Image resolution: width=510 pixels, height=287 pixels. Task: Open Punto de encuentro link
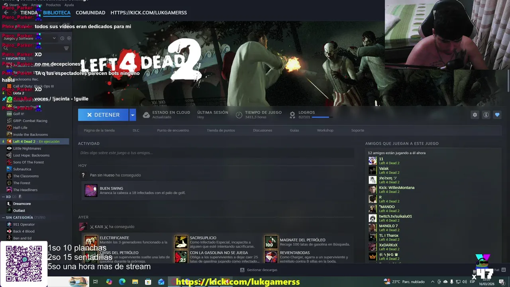coord(173,130)
